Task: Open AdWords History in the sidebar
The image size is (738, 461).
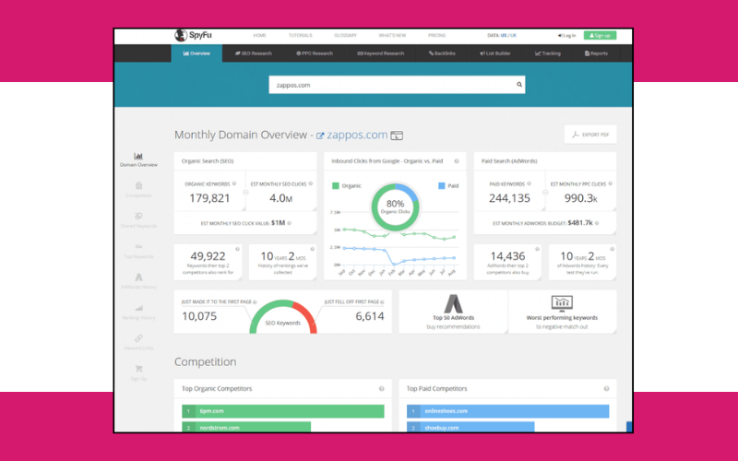Action: 138,281
